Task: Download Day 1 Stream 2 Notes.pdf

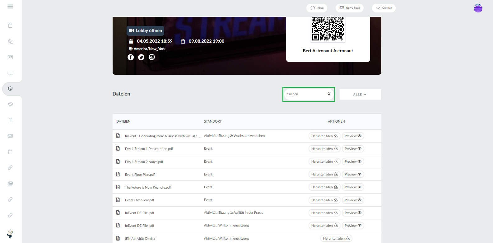Action: [324, 161]
